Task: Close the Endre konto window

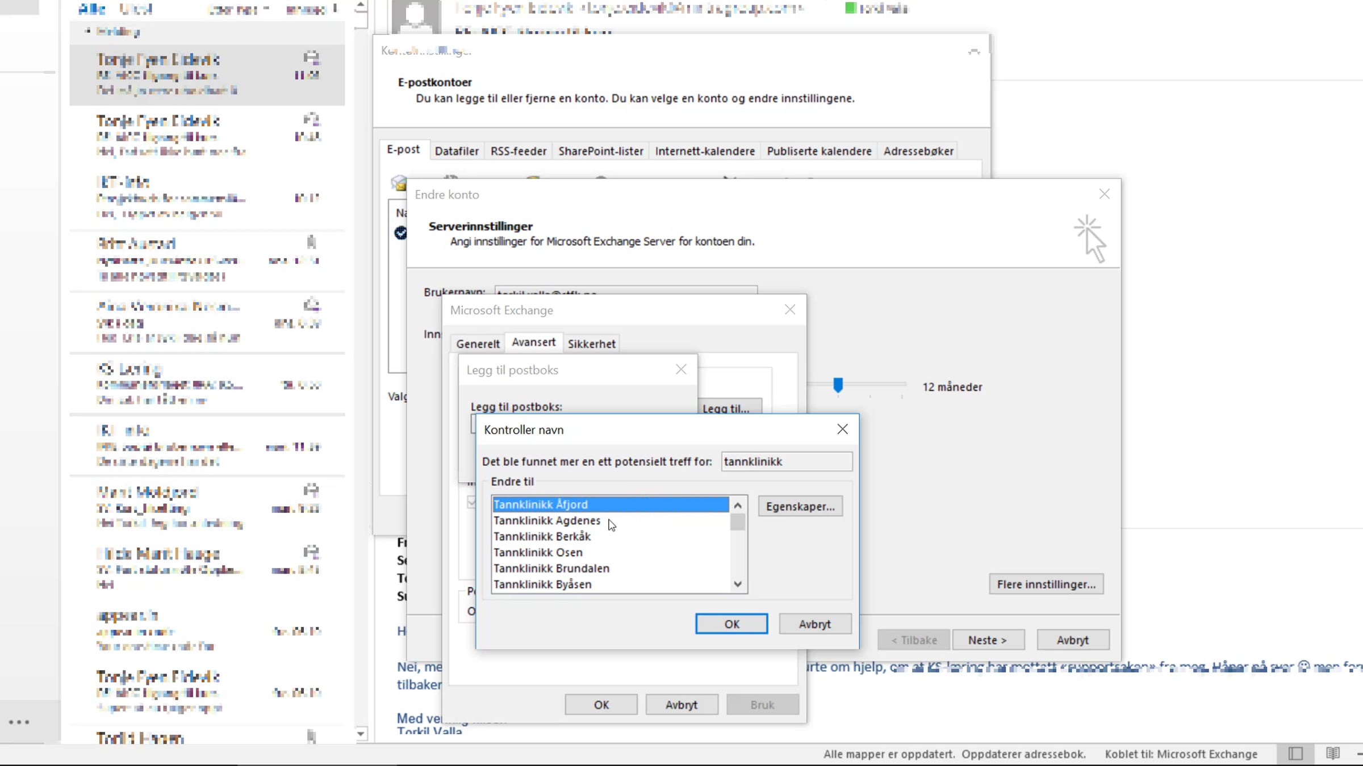Action: (1104, 194)
